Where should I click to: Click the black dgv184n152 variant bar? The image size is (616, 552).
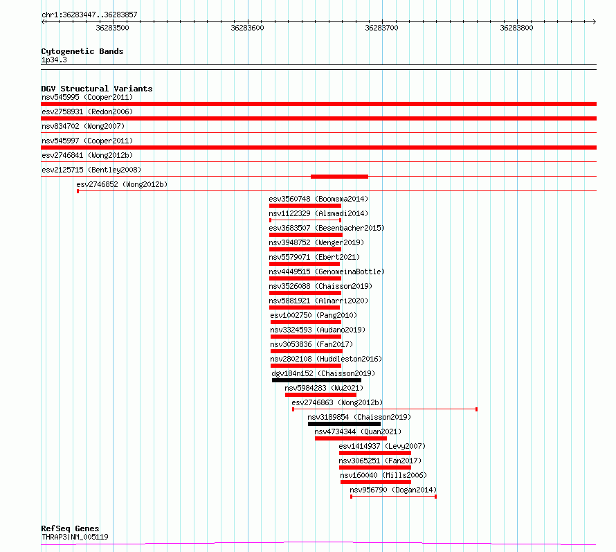tap(316, 380)
